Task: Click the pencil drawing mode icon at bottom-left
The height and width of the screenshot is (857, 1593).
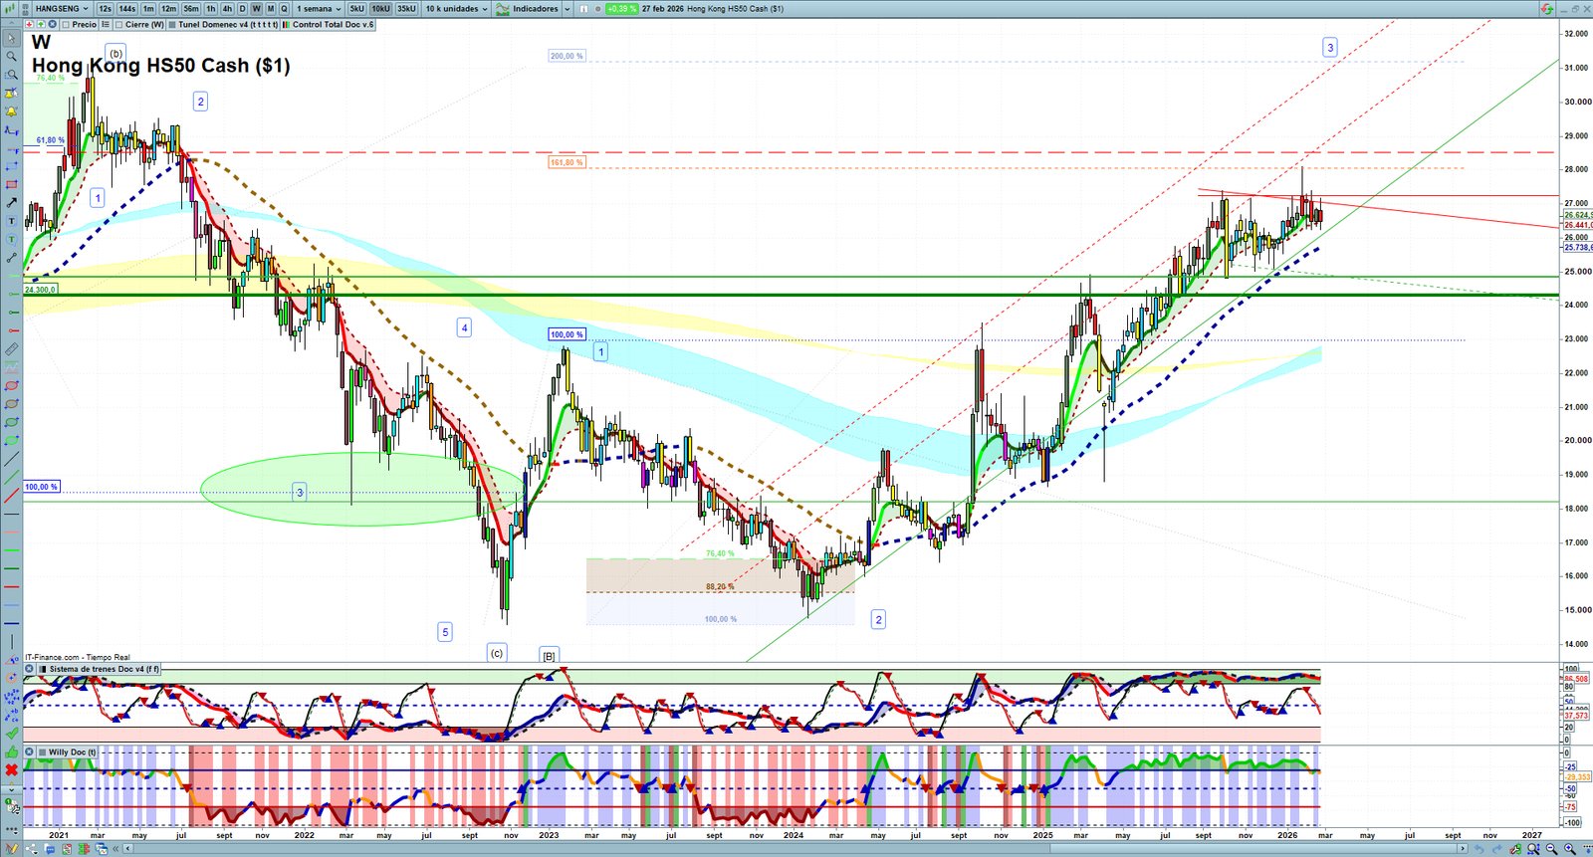Action: pos(11,849)
